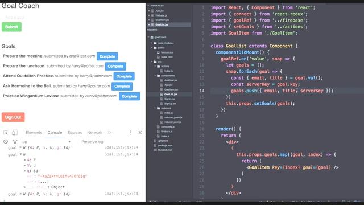364x205 pixels.
Task: Close firebase.js in the open files list
Action: click(x=149, y=15)
